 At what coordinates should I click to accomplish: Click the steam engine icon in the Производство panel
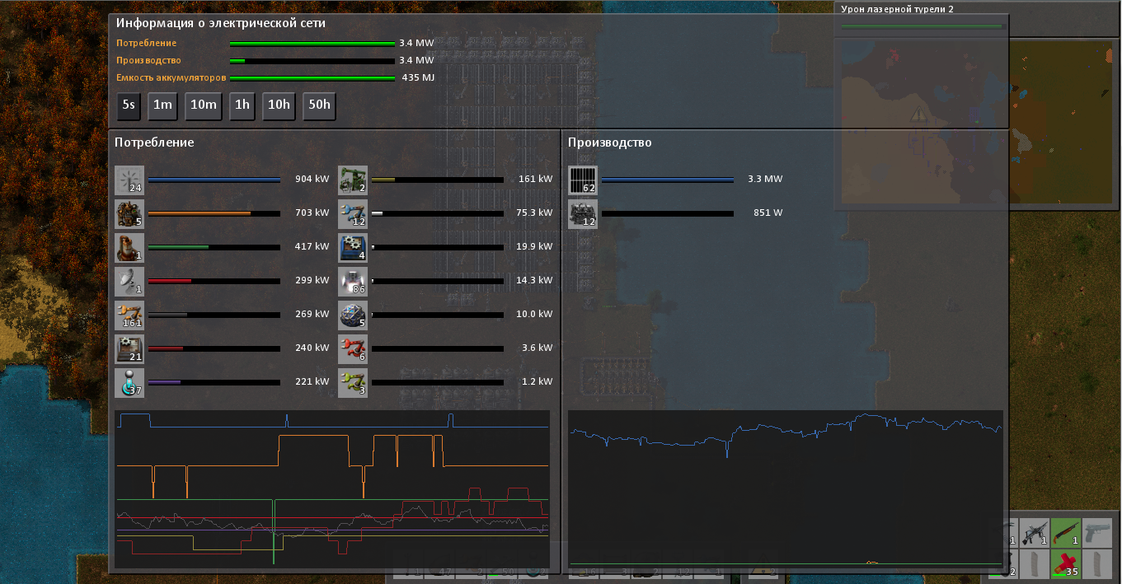pyautogui.click(x=583, y=213)
